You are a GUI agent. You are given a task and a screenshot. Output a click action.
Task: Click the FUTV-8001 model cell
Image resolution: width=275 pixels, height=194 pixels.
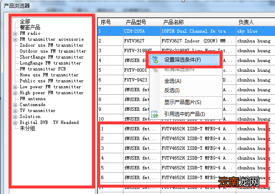pos(136,70)
